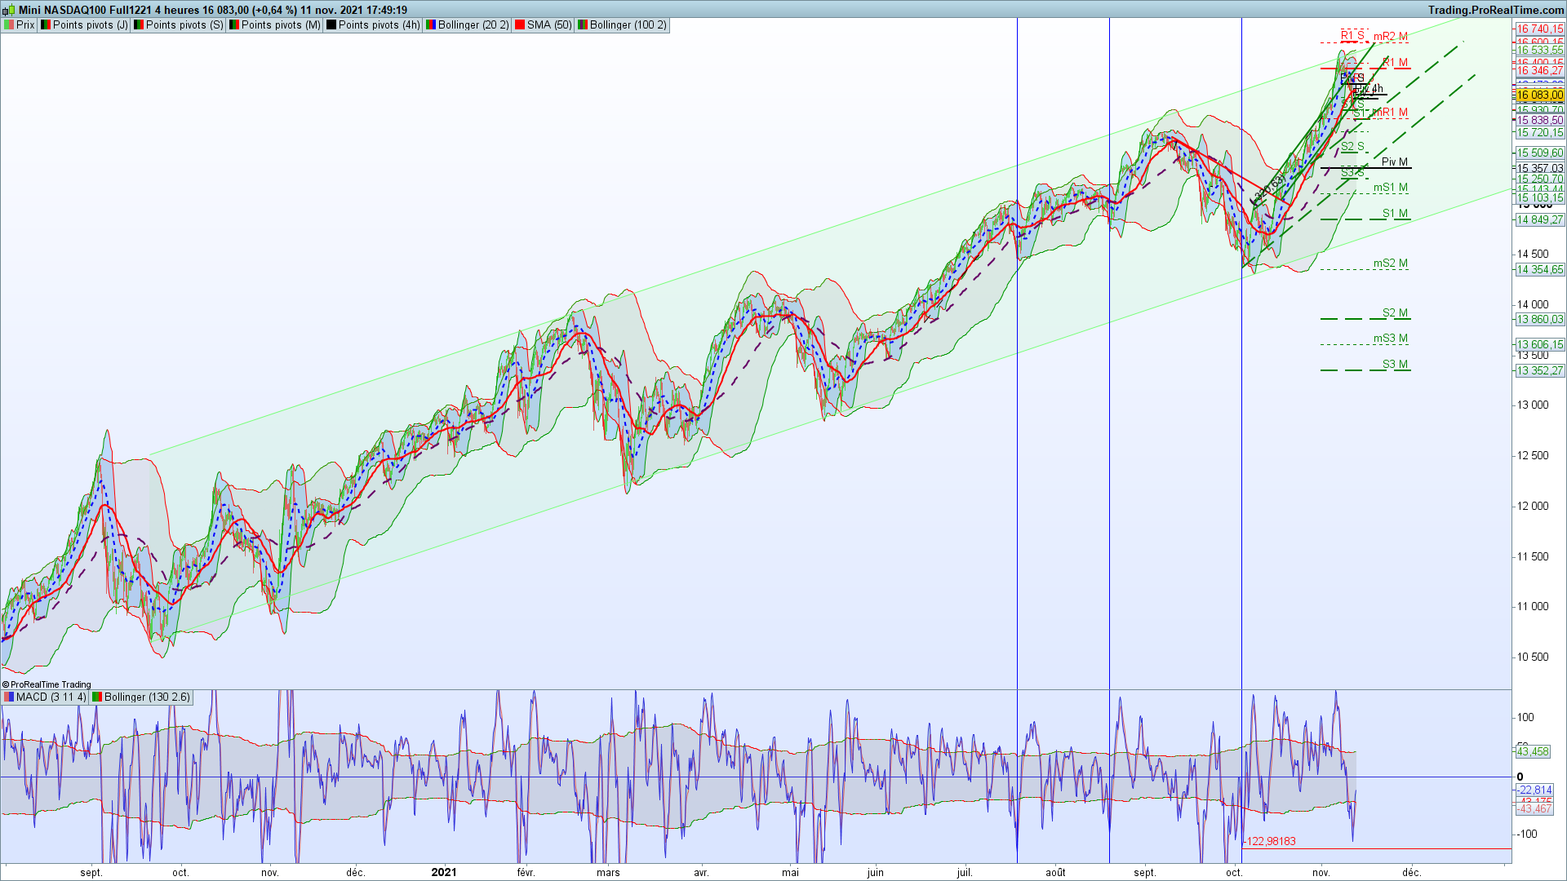Open the Points pivots (M) indicator label
1567x881 pixels.
pos(281,25)
